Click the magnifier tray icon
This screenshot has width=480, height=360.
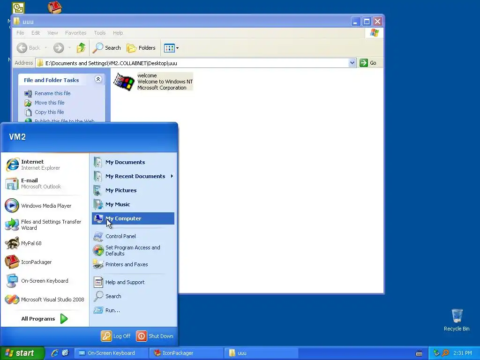click(x=445, y=353)
